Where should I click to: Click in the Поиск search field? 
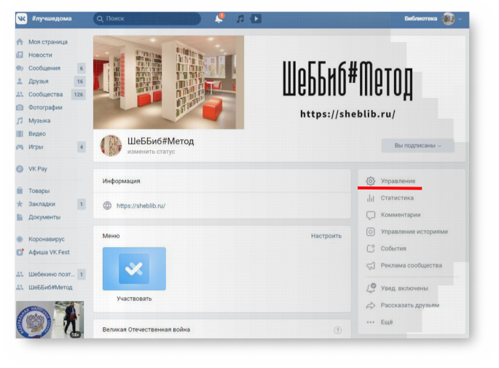[147, 19]
